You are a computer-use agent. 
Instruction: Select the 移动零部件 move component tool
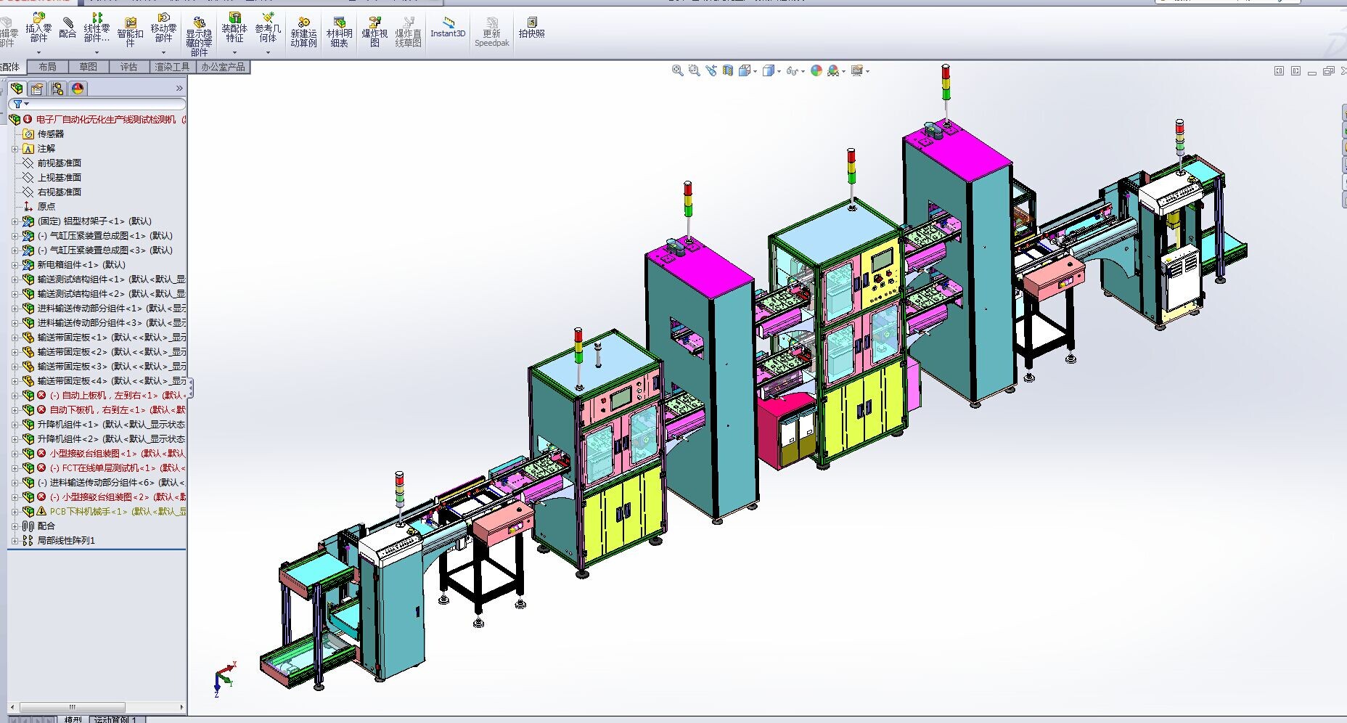163,28
